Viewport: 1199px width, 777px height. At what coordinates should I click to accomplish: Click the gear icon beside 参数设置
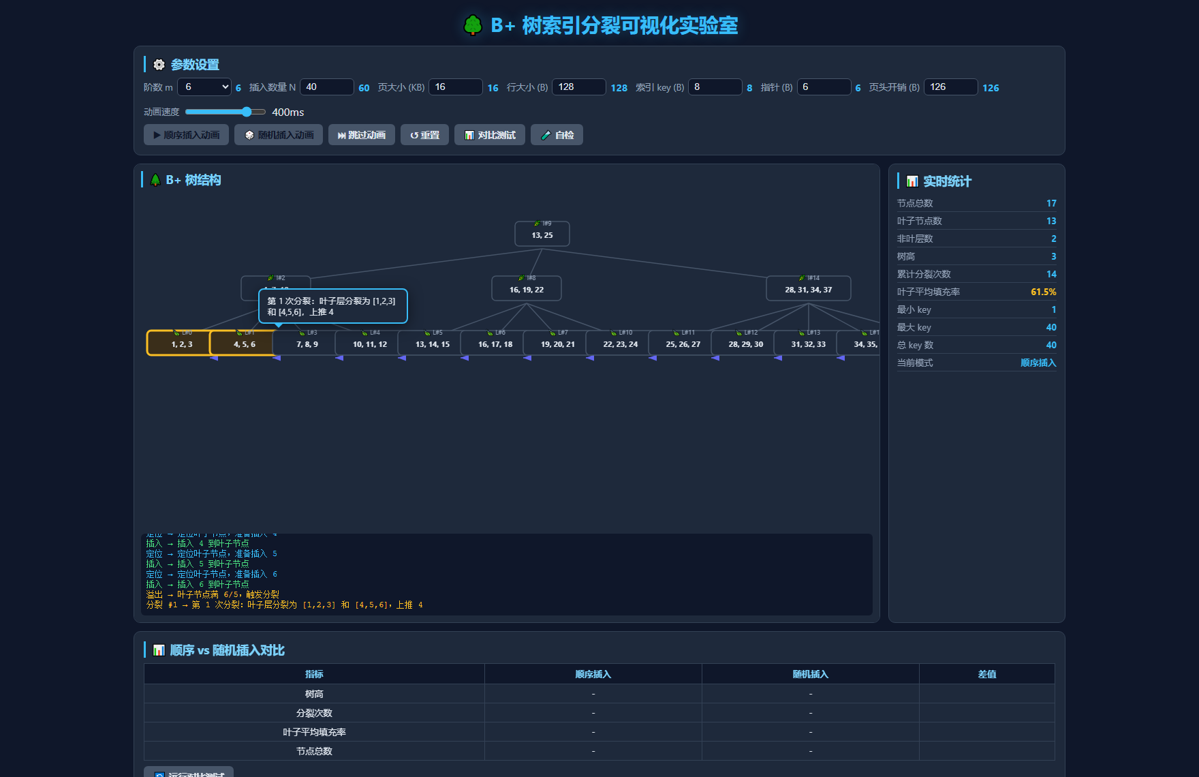(x=159, y=65)
